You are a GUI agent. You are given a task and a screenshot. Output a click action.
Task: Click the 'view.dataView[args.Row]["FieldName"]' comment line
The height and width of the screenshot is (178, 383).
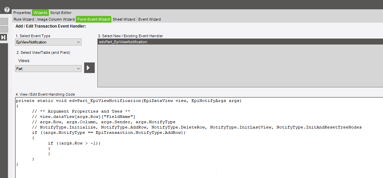coord(83,117)
